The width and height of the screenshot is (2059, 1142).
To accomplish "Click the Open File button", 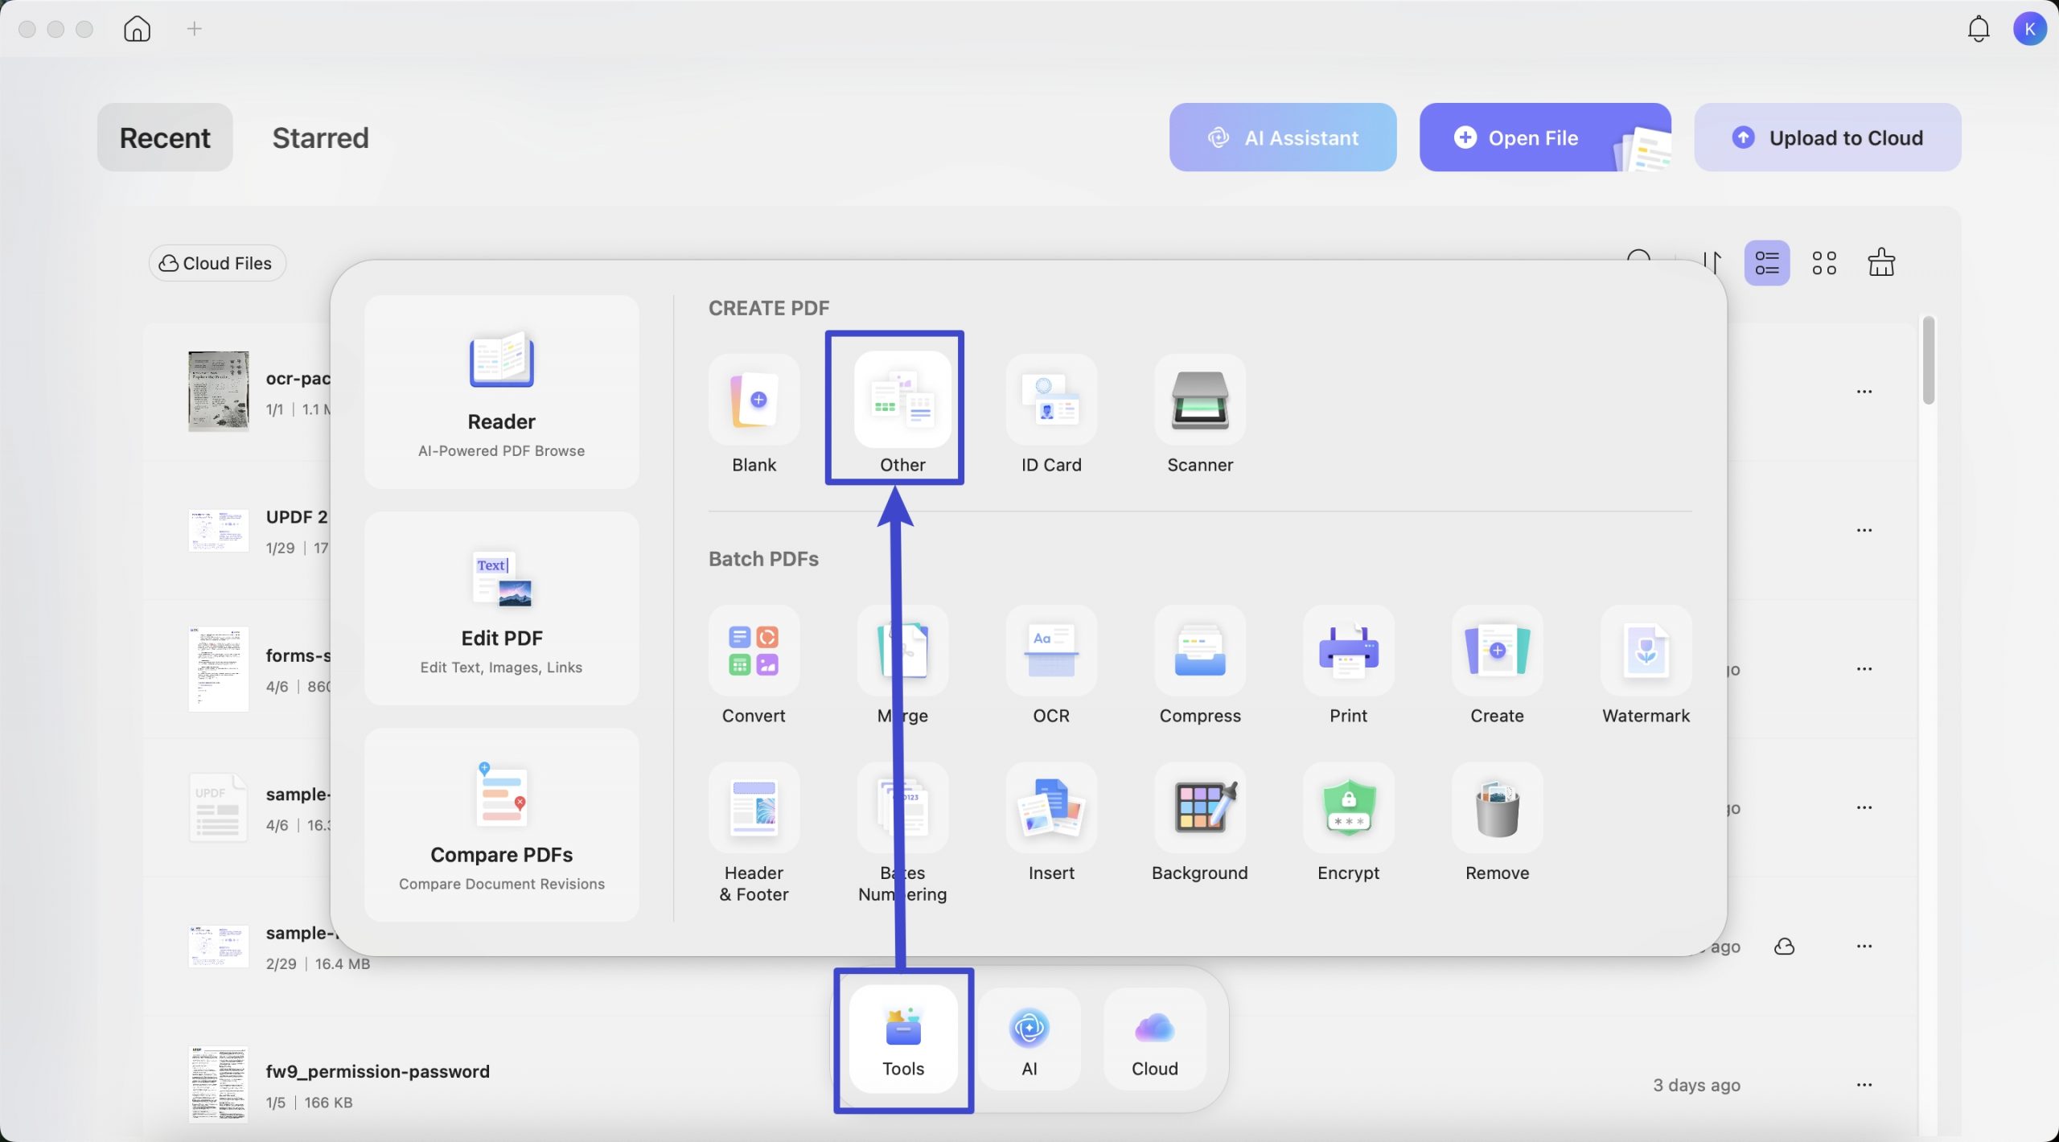I will point(1545,138).
